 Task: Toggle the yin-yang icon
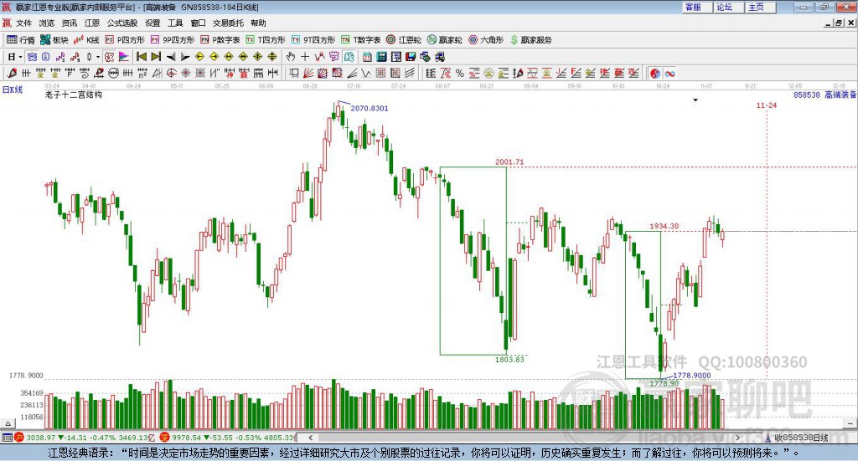coord(655,73)
